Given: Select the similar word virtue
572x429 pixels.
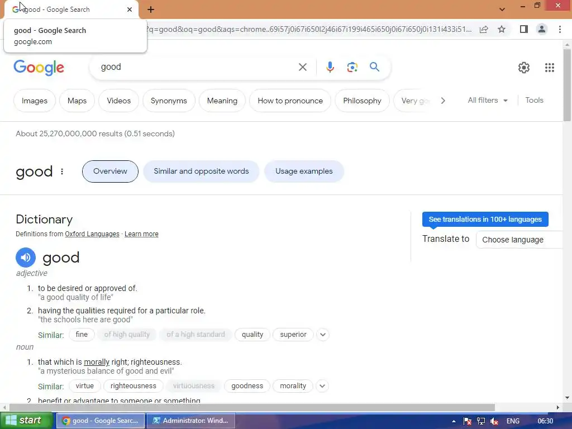Looking at the screenshot, I should [x=85, y=386].
